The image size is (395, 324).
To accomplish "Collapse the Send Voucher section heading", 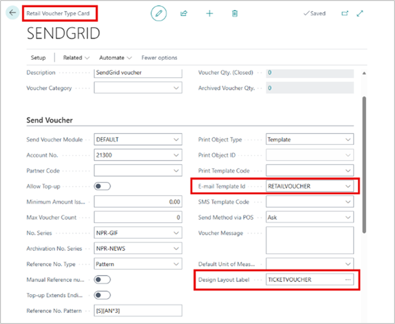I will 49,120.
